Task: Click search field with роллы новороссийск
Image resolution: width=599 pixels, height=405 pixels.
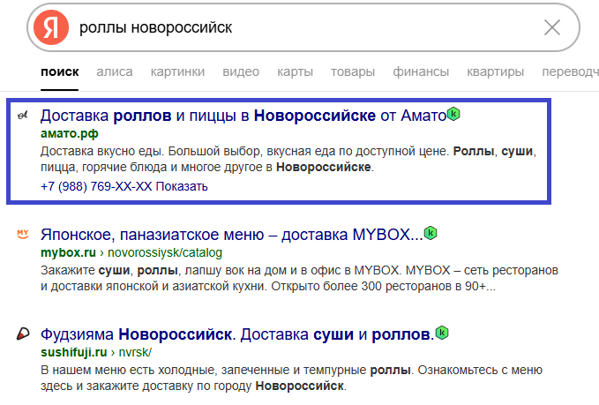Action: [x=303, y=27]
